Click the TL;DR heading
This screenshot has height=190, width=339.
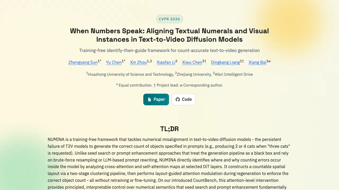169,129
